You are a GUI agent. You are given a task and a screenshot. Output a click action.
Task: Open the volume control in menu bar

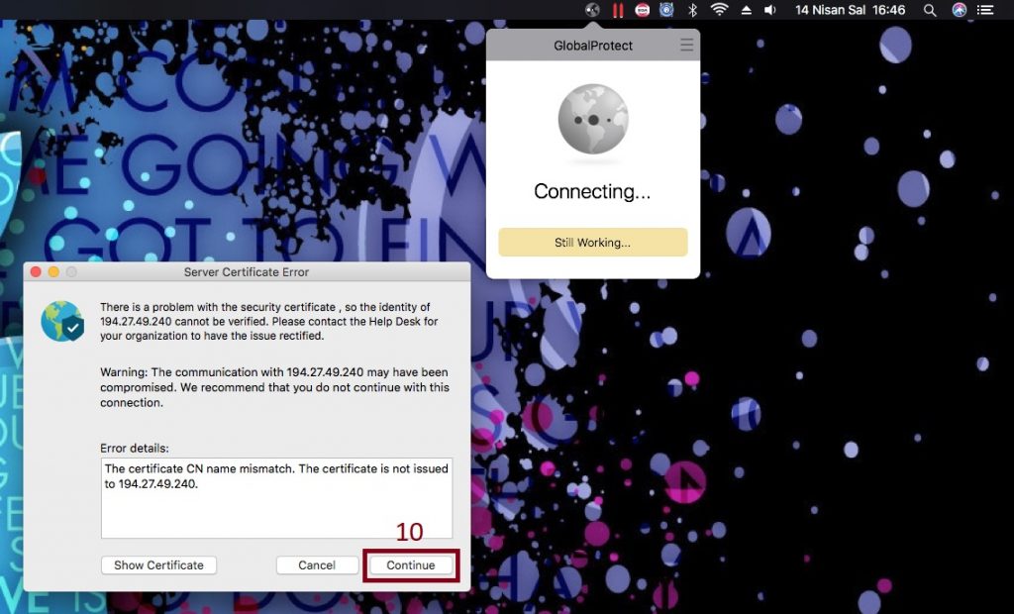(769, 10)
